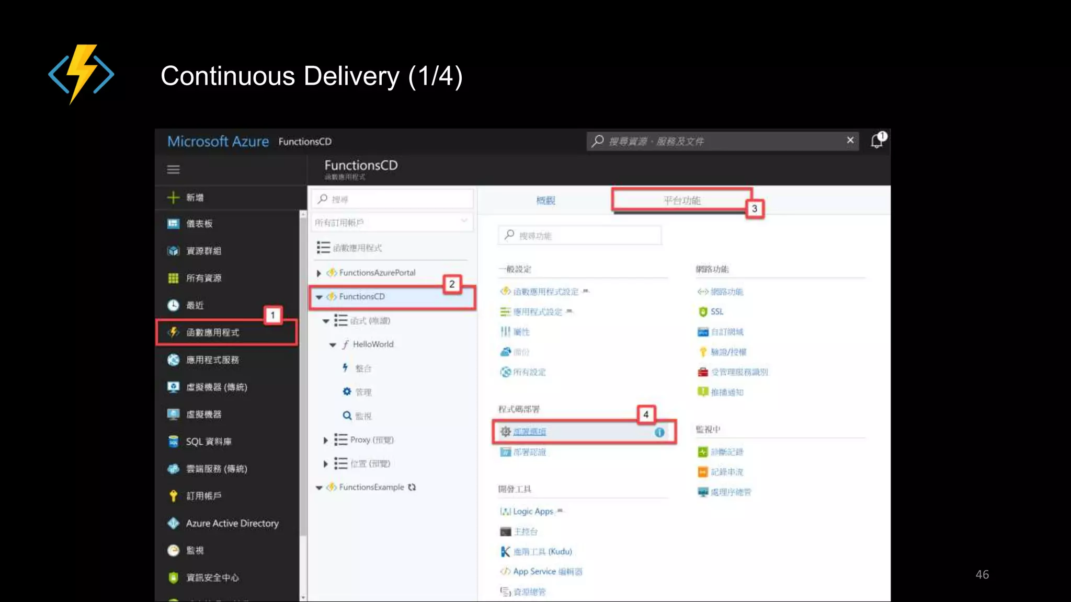This screenshot has width=1071, height=602.
Task: Select 函數應用程式 lightning icon in sidebar
Action: click(173, 332)
